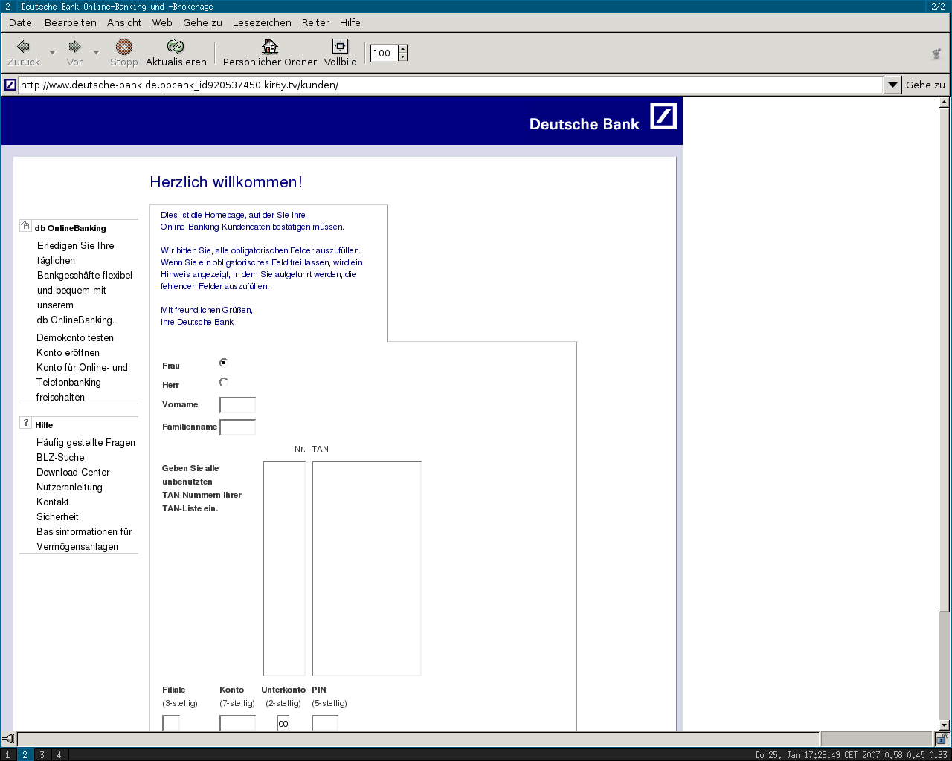This screenshot has width=952, height=761.
Task: Click the PIN input field
Action: [325, 723]
